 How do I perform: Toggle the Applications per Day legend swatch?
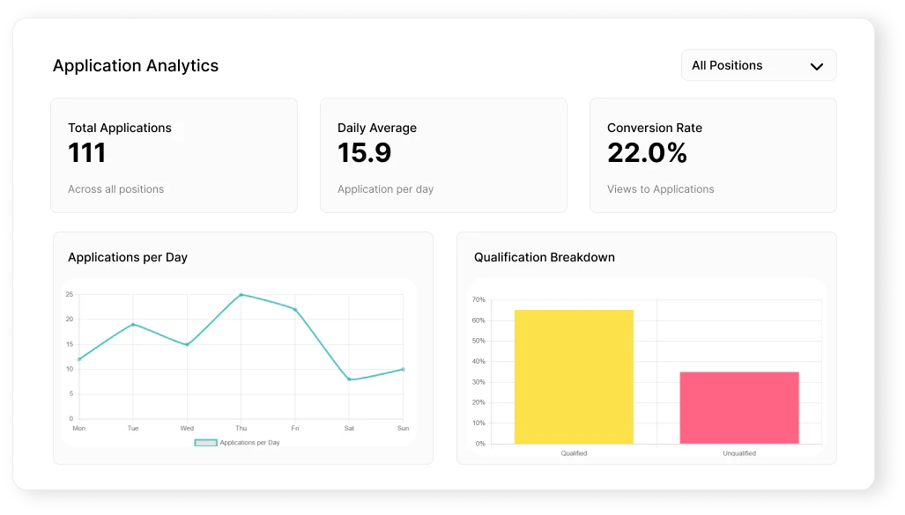[206, 443]
